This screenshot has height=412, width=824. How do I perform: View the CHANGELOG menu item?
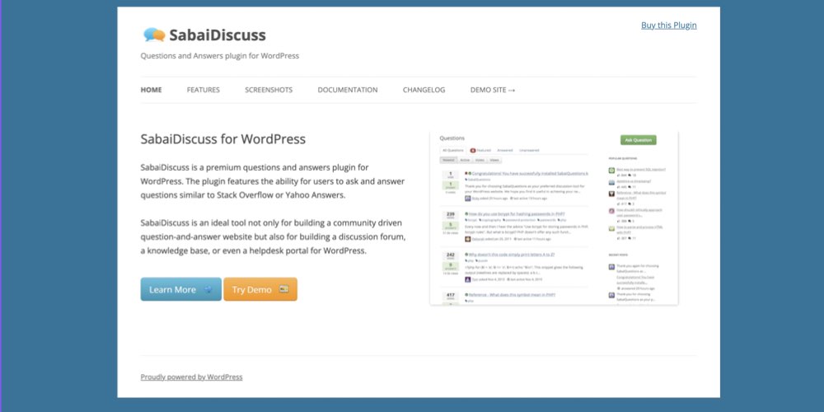click(424, 90)
